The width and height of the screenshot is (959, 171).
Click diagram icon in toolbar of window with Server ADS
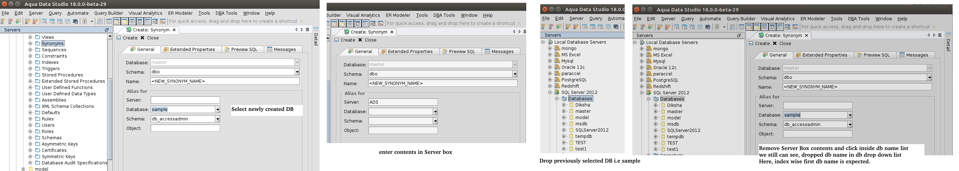pyautogui.click(x=373, y=23)
